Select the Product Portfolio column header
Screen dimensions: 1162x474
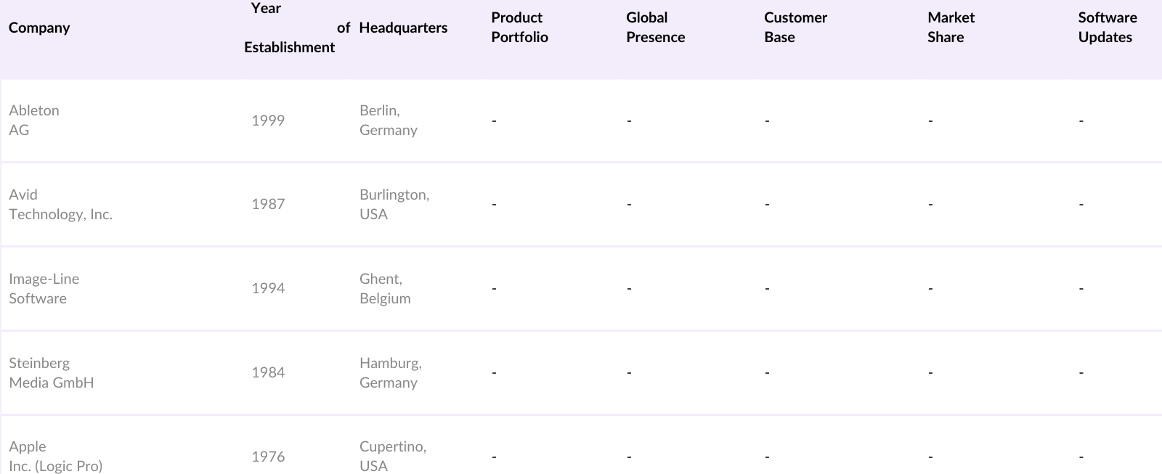[519, 28]
